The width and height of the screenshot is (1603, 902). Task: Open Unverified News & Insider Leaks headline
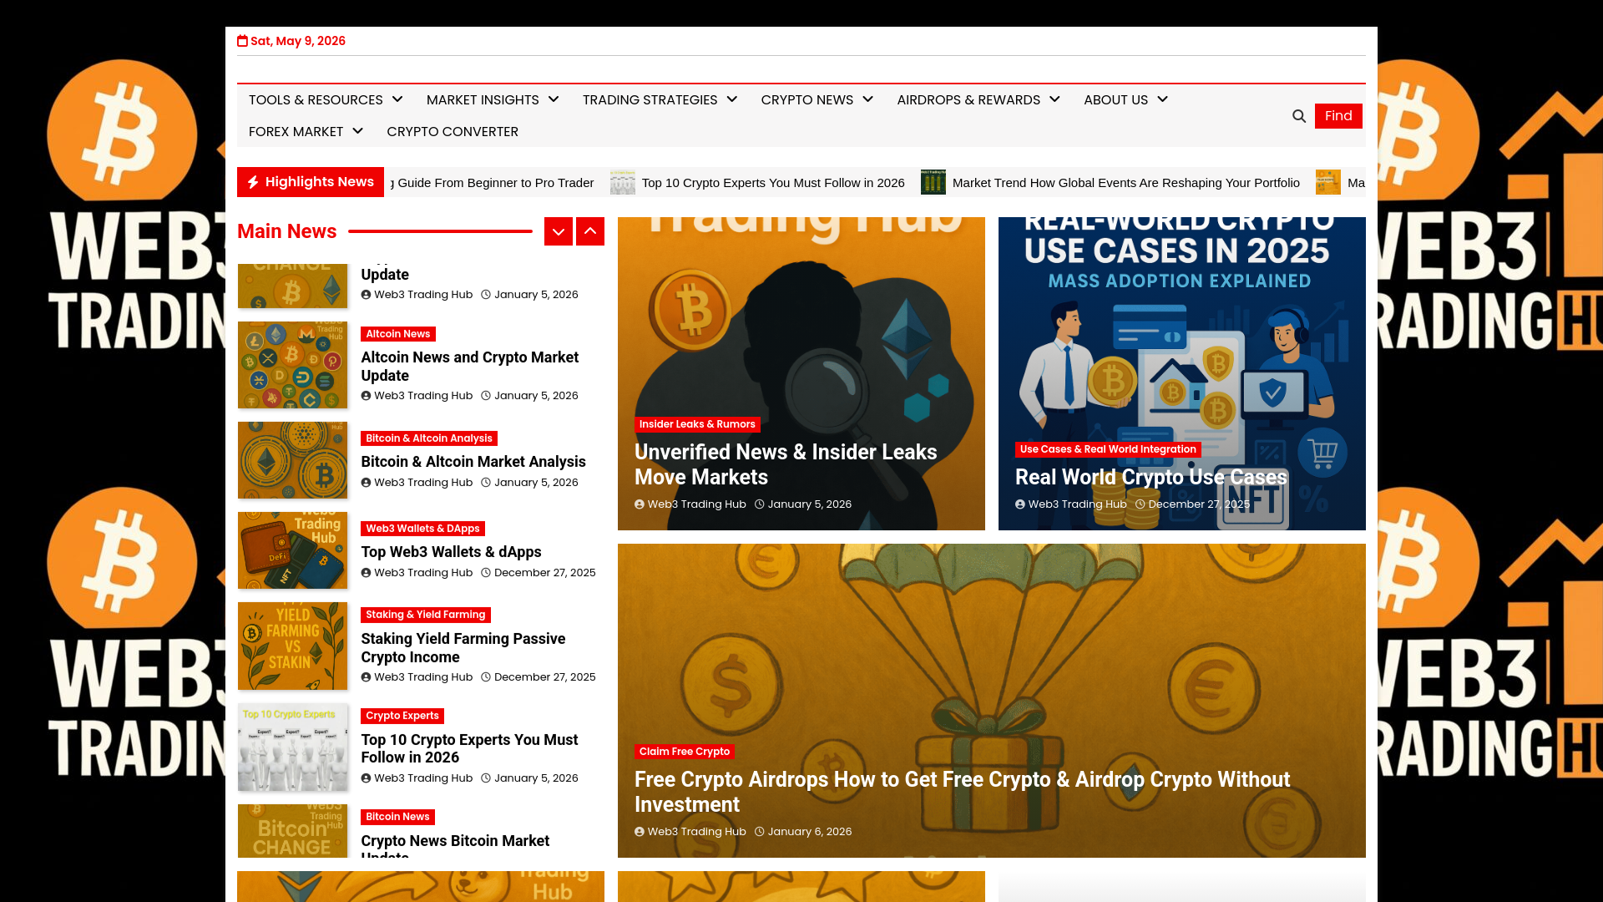[x=786, y=464]
